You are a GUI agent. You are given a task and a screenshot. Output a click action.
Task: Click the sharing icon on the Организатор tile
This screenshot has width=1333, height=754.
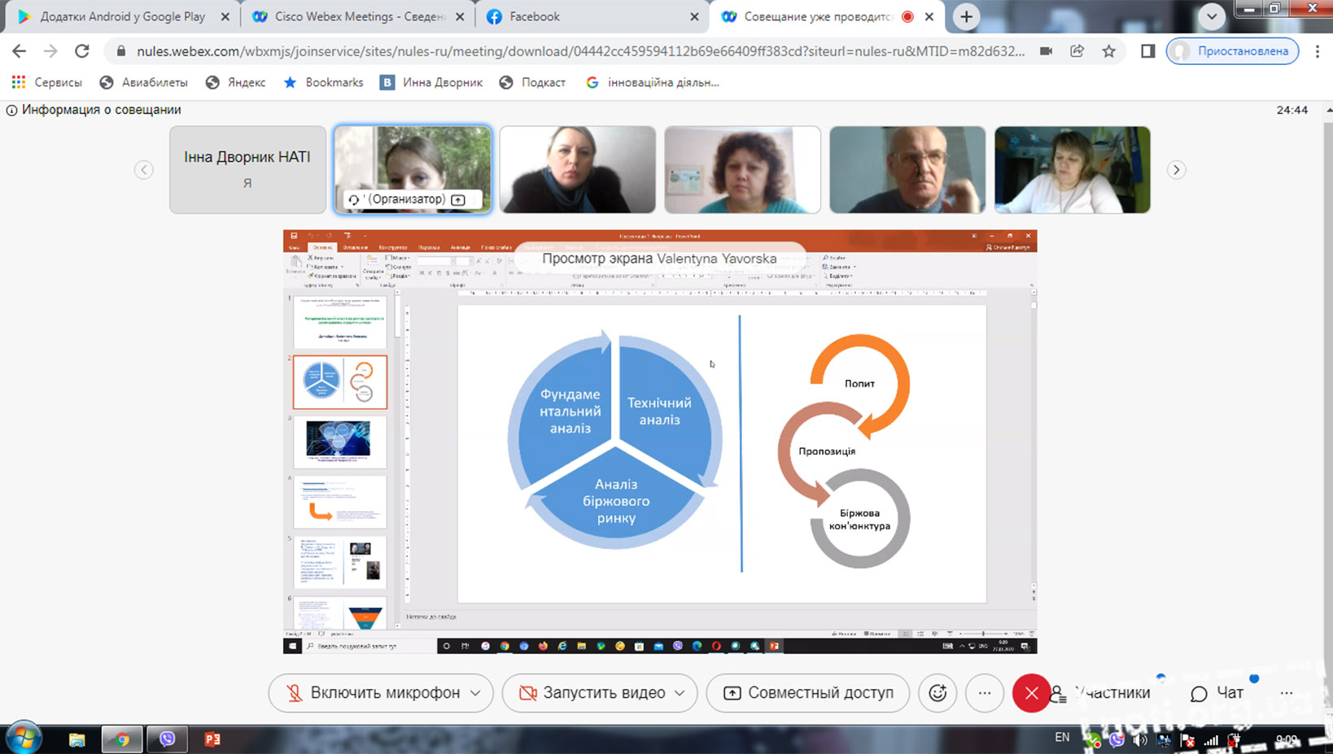pos(458,199)
